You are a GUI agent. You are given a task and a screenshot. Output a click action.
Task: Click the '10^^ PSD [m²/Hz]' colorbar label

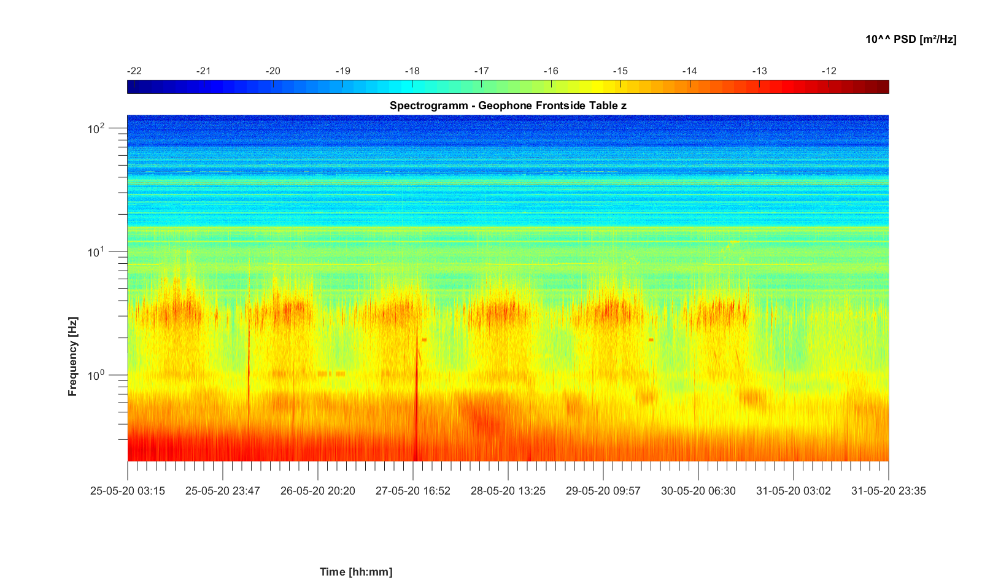point(910,39)
